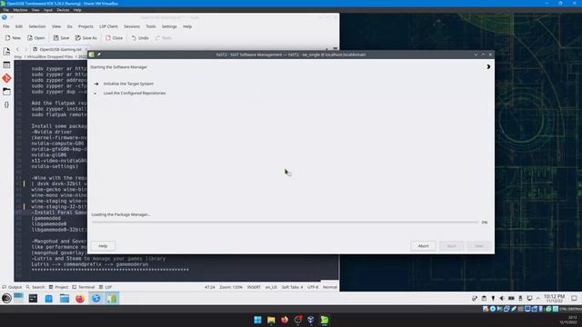Open the File menu in Kate
The width and height of the screenshot is (582, 327).
[6, 26]
